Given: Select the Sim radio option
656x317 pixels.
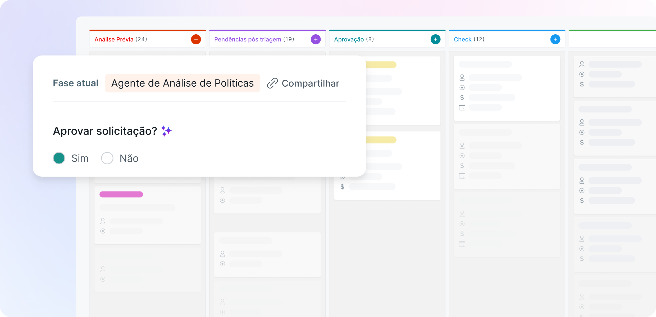Looking at the screenshot, I should tap(59, 158).
